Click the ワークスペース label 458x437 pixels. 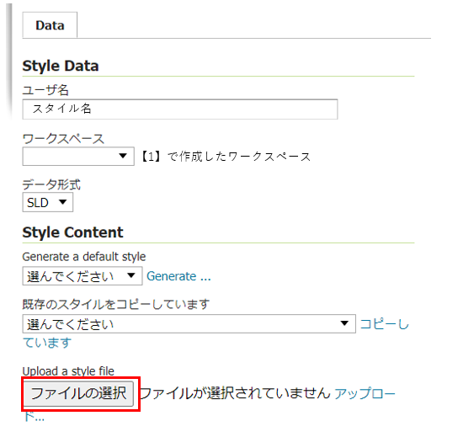pos(63,138)
